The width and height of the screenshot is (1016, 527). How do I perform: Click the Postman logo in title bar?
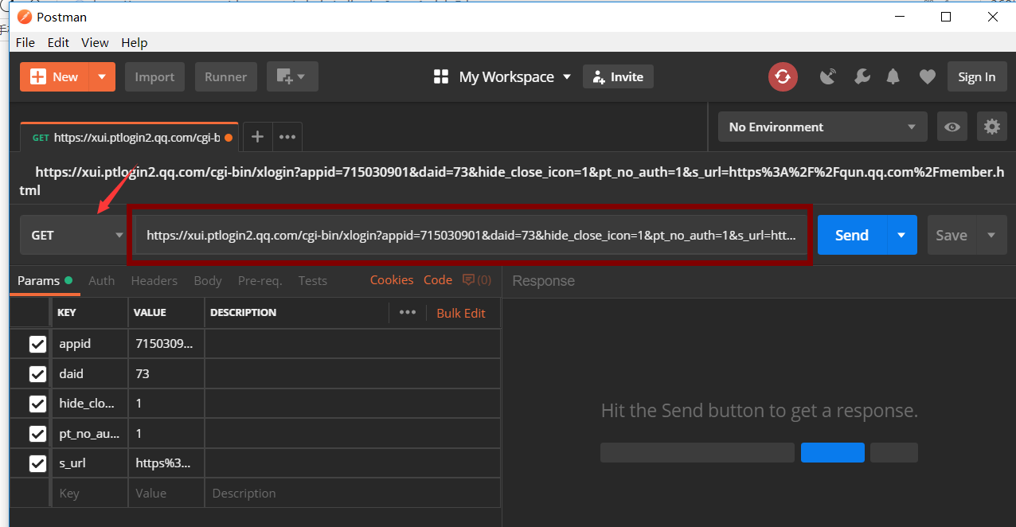[x=25, y=17]
